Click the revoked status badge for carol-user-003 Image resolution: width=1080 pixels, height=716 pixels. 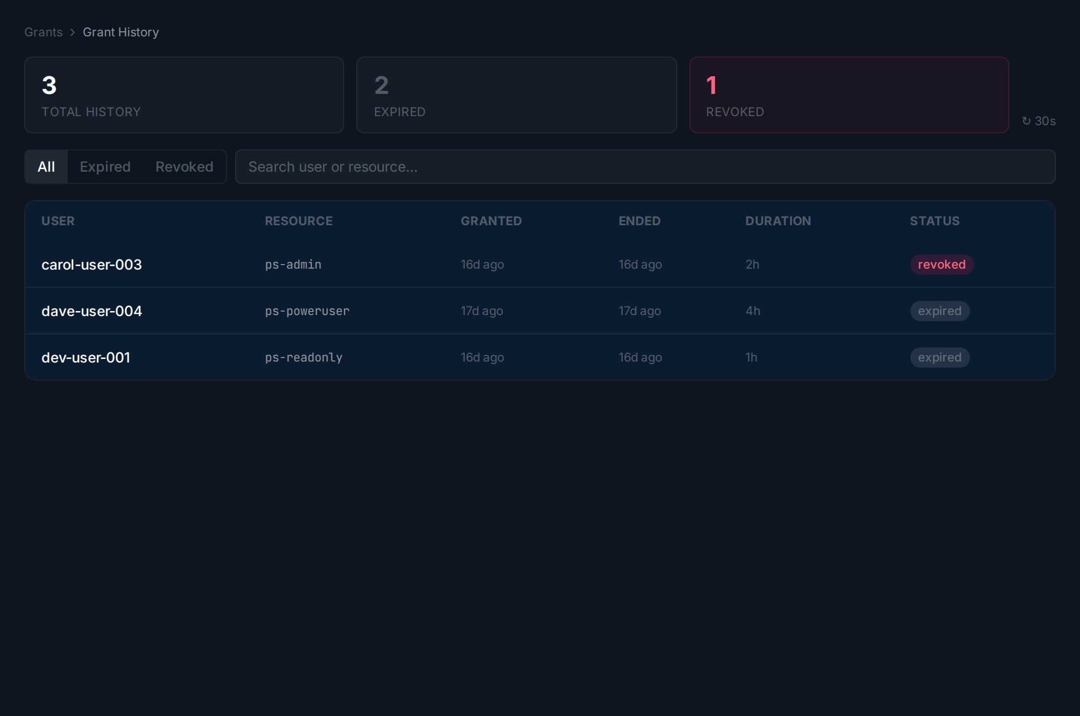click(942, 265)
